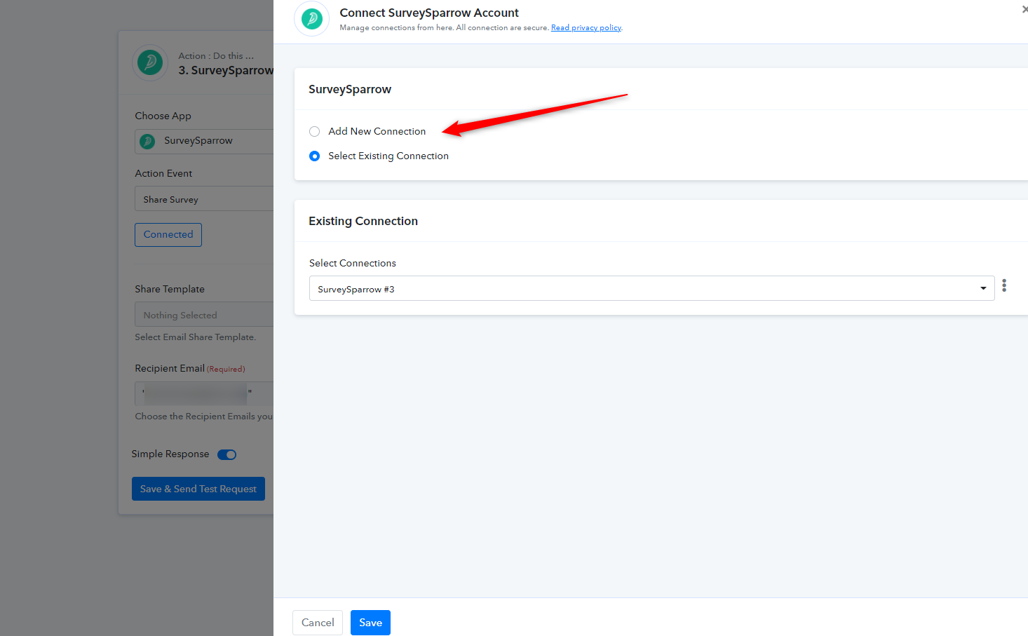1028x636 pixels.
Task: Open the Select Connections dropdown showing SurveySparrow #3
Action: [x=651, y=288]
